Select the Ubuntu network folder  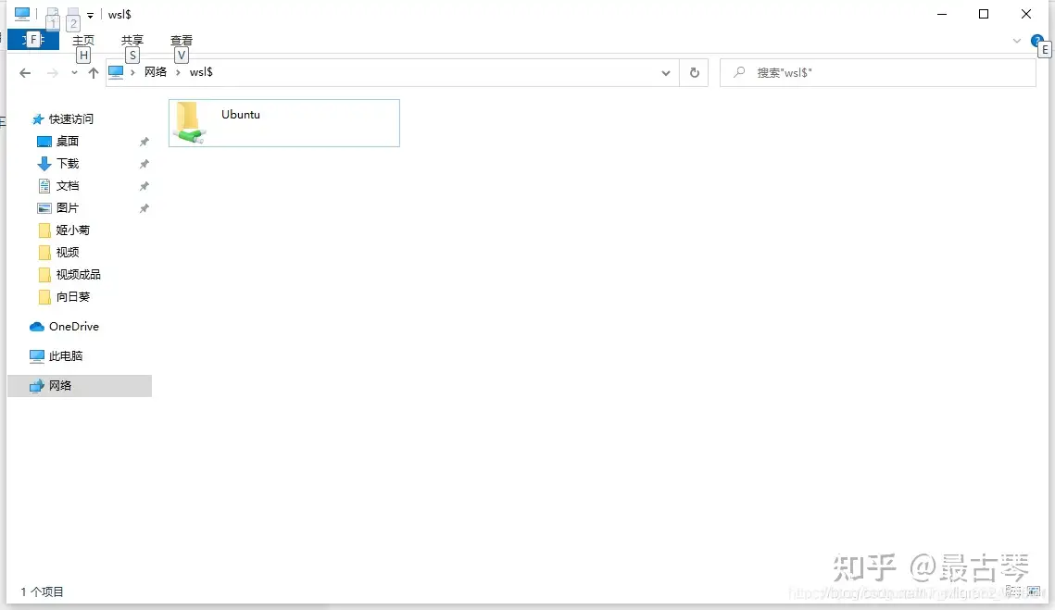point(284,123)
